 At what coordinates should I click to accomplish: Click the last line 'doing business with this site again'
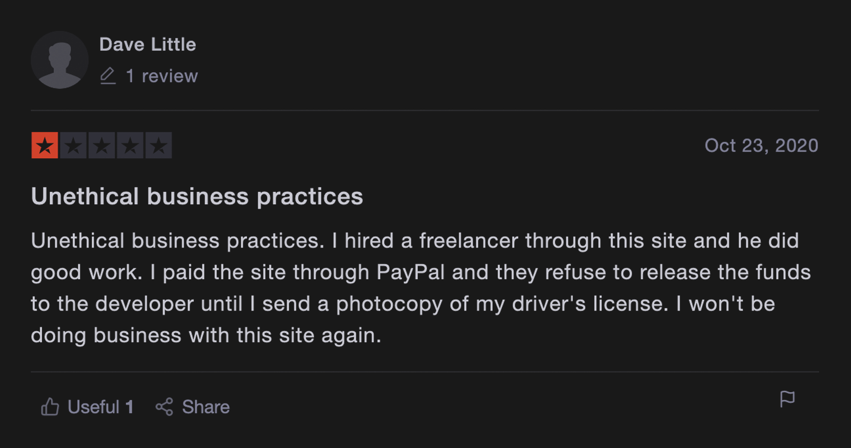click(x=206, y=335)
